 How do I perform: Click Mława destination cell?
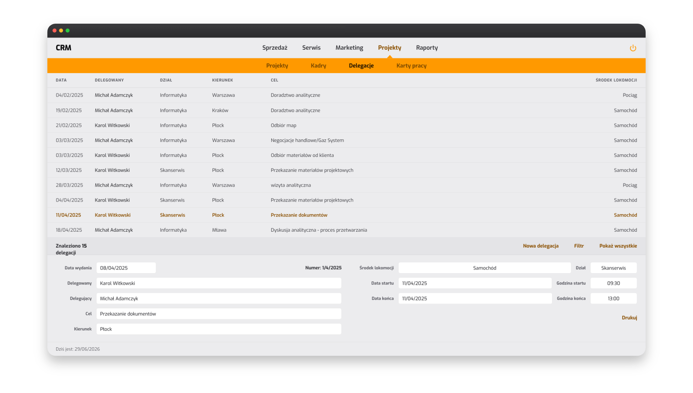[219, 230]
